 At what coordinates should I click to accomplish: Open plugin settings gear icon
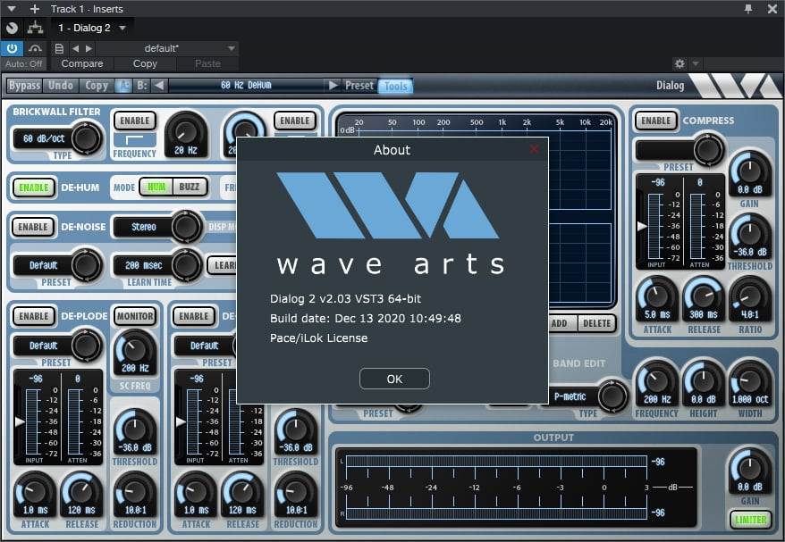tap(679, 64)
